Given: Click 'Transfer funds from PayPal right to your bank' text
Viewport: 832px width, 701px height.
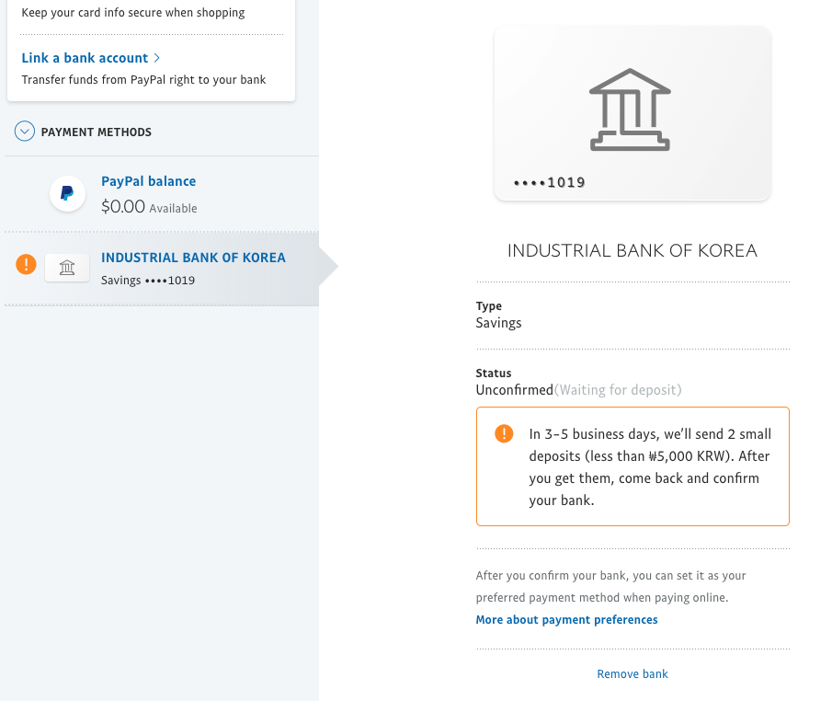Looking at the screenshot, I should [143, 80].
